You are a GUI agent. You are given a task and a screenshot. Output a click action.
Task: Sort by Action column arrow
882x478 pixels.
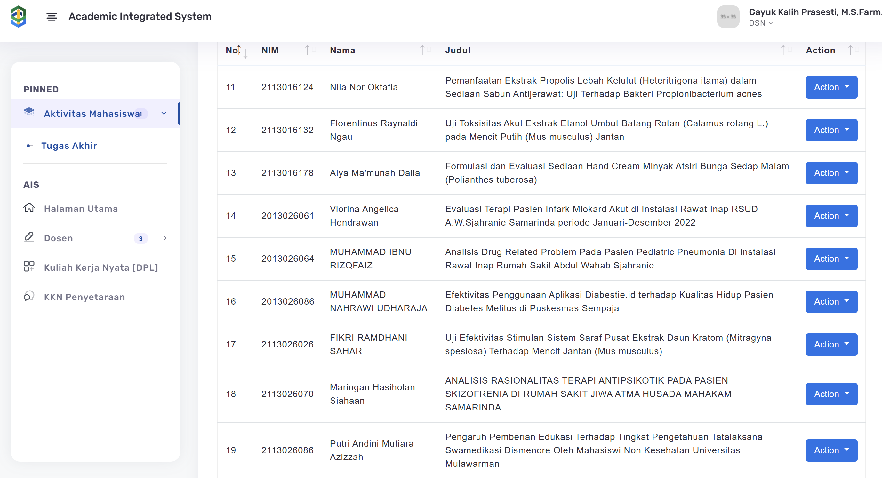point(851,50)
